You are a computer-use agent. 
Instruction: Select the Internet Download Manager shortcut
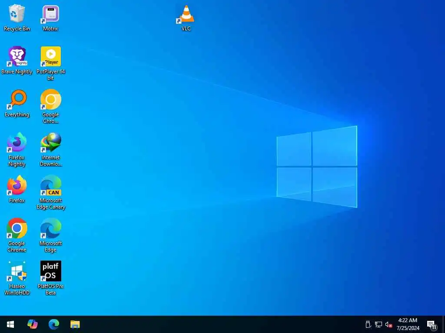[50, 150]
